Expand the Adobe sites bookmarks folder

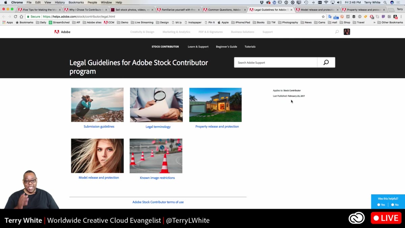tap(92, 22)
